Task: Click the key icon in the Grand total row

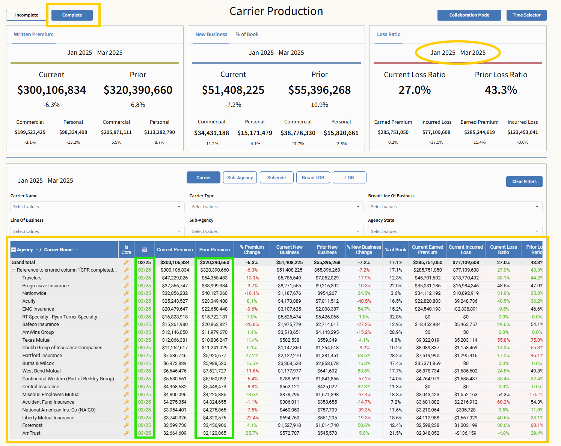Action: point(127,263)
